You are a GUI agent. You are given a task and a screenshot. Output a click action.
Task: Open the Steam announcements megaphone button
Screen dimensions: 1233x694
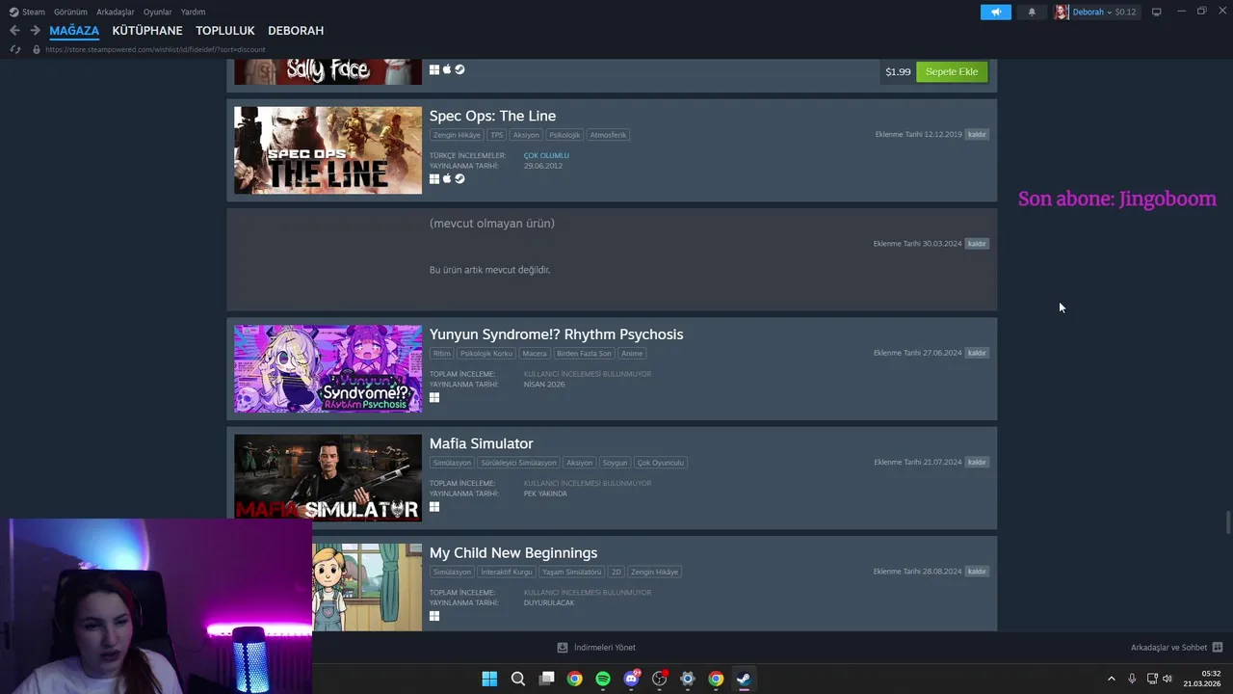tap(996, 13)
